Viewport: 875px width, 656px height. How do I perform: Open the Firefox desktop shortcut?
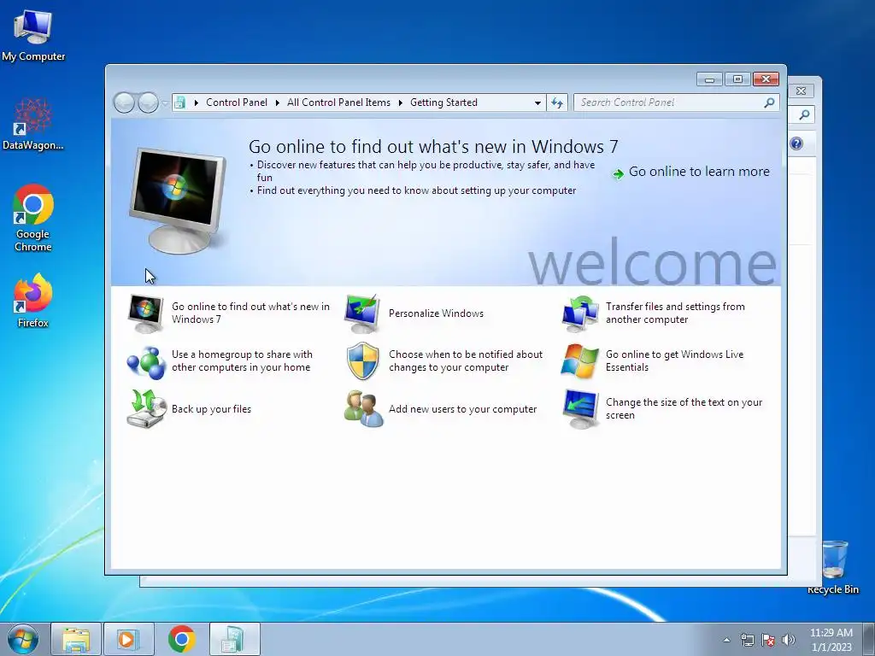(33, 300)
